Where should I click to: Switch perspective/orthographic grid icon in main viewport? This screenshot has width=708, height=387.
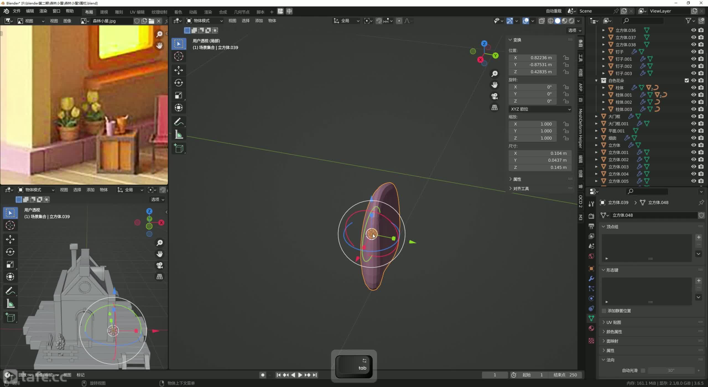[494, 108]
